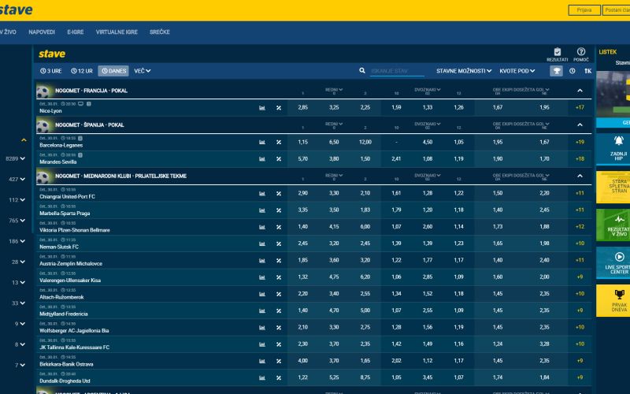Open statistics chart icon for Nice-Lyon

click(x=262, y=108)
